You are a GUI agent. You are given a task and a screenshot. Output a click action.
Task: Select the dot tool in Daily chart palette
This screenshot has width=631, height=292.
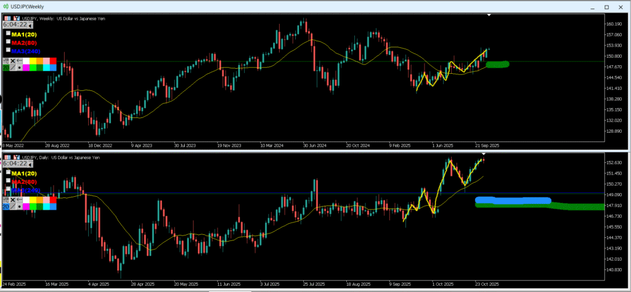20,207
